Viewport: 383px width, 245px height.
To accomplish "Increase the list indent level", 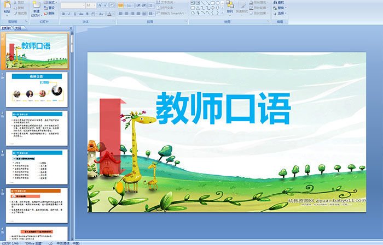I will tap(144, 5).
